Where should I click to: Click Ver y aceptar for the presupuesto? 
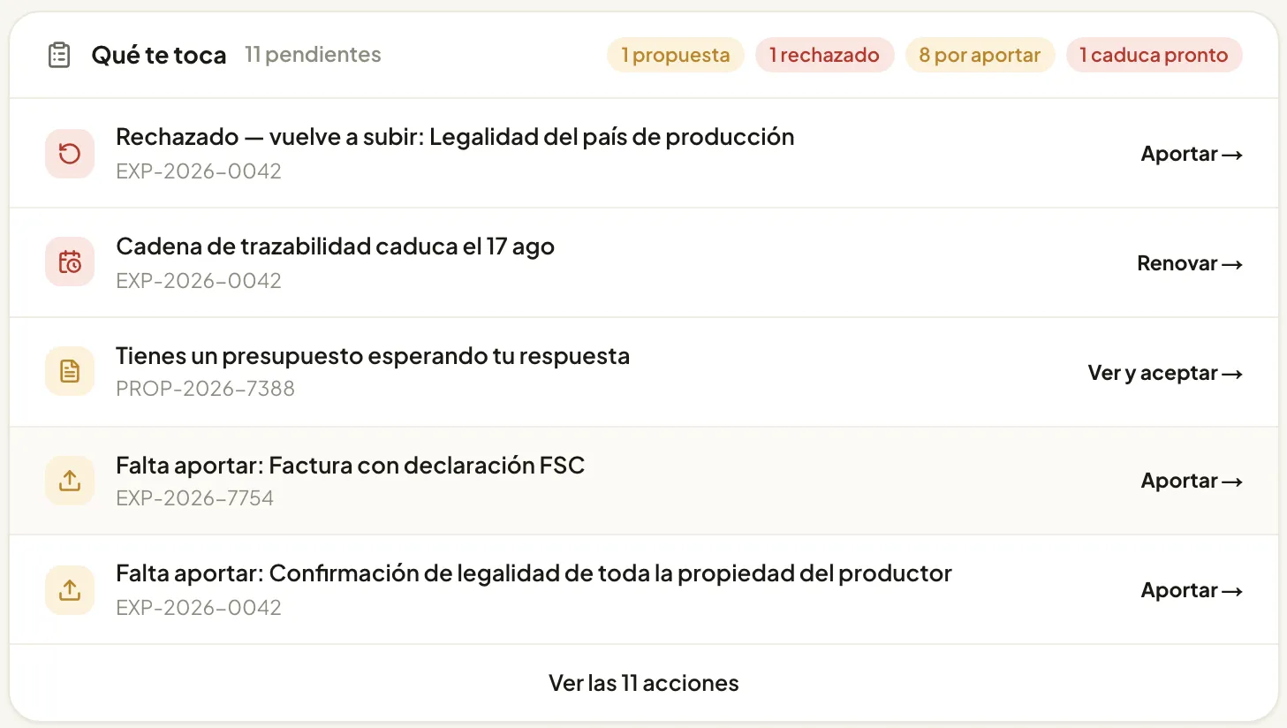pos(1165,373)
